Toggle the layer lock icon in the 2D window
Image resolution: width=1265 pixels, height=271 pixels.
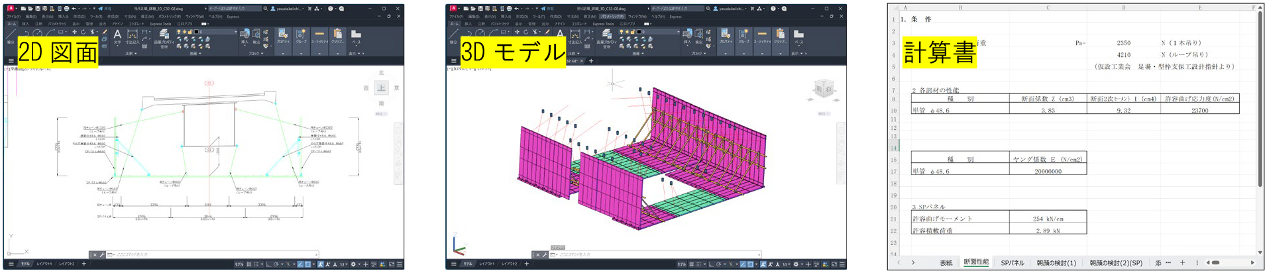tap(190, 31)
